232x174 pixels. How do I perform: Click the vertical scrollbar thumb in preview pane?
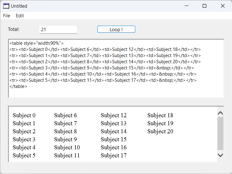click(221, 133)
